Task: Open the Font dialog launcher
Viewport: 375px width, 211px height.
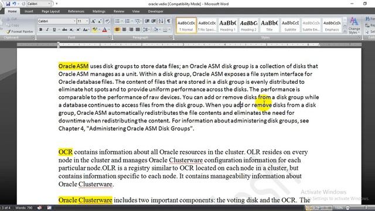Action: point(110,38)
